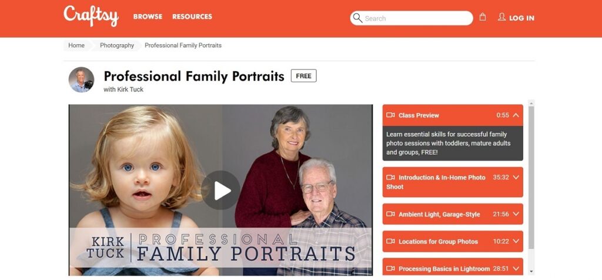Expand the Locations for Group Photos chevron
The height and width of the screenshot is (280, 602).
tap(516, 241)
